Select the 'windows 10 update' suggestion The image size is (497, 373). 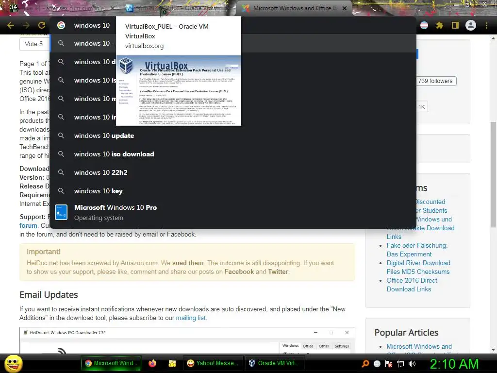(x=233, y=136)
